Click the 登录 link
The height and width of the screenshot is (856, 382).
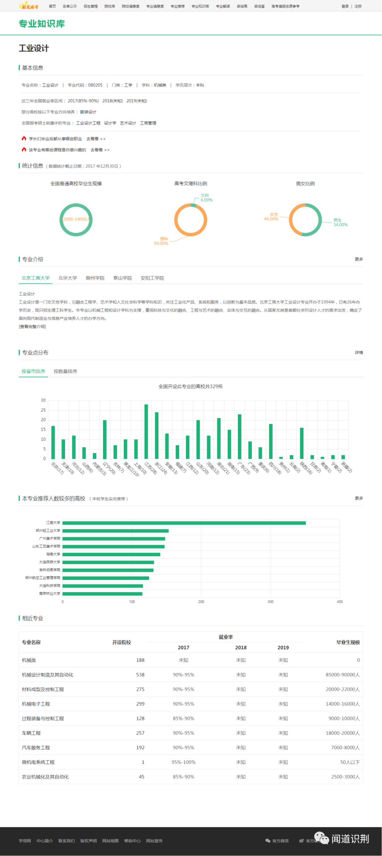345,6
